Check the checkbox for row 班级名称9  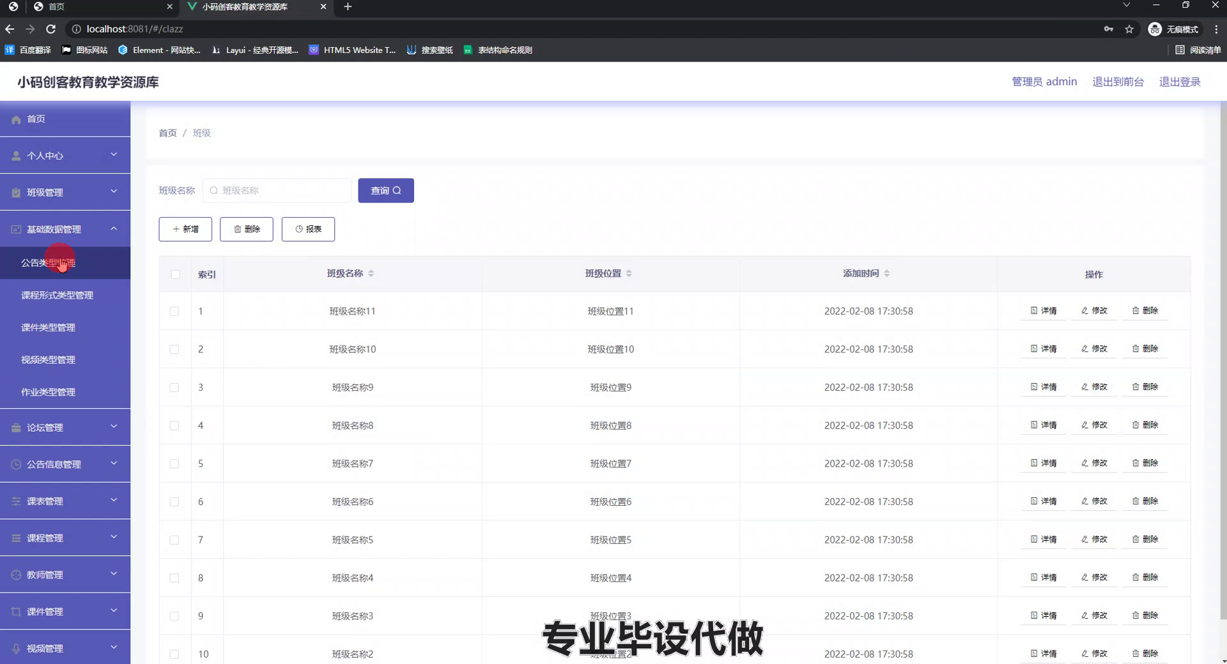(x=174, y=388)
